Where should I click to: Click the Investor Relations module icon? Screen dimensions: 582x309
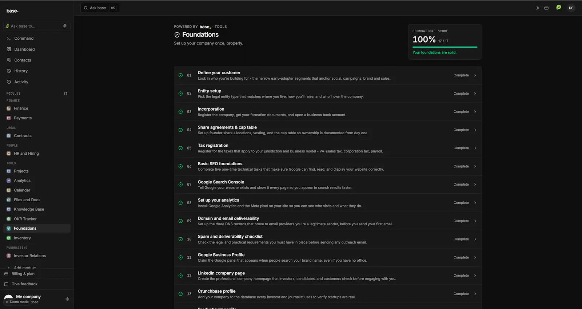(x=9, y=256)
